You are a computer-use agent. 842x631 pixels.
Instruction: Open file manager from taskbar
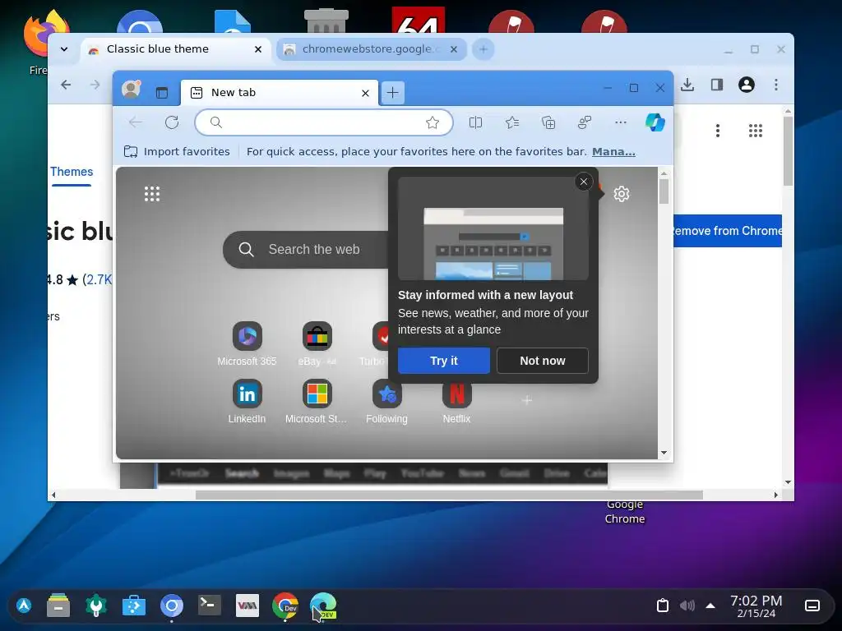point(58,606)
